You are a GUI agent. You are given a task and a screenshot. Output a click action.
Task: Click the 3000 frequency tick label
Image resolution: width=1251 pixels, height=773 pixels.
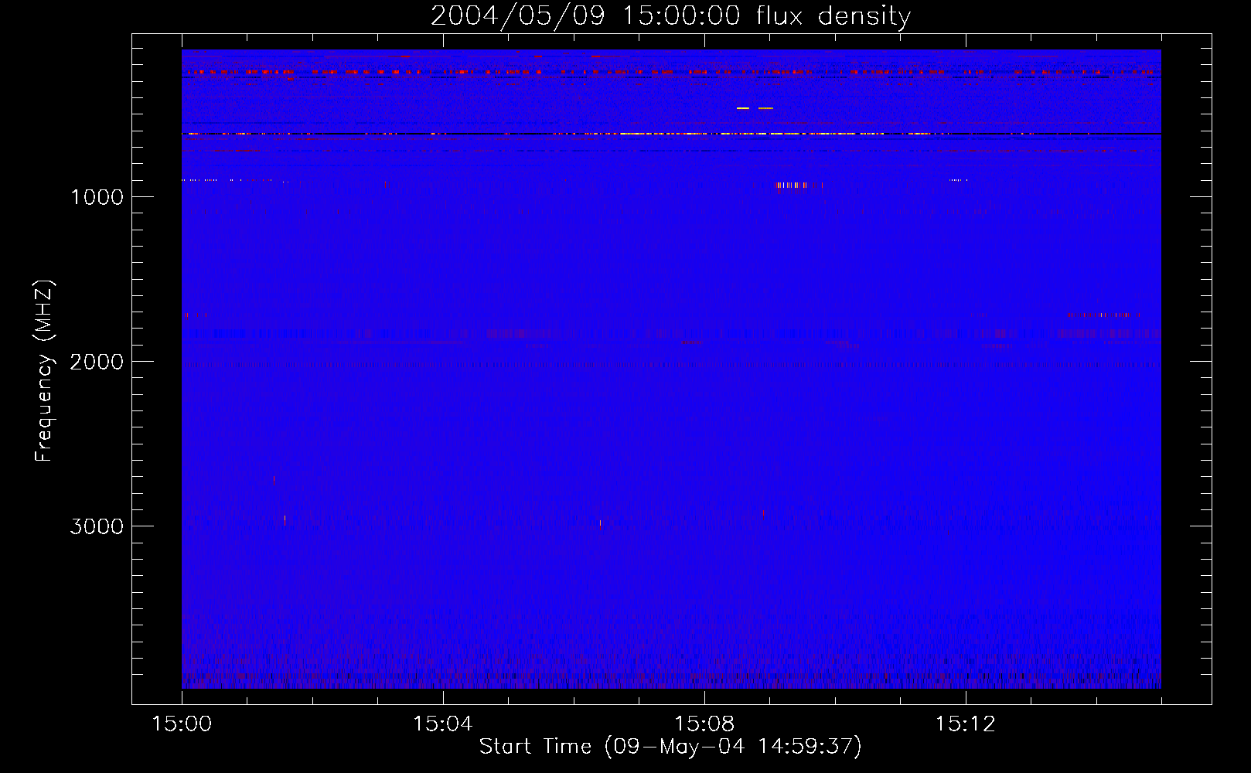[x=97, y=526]
